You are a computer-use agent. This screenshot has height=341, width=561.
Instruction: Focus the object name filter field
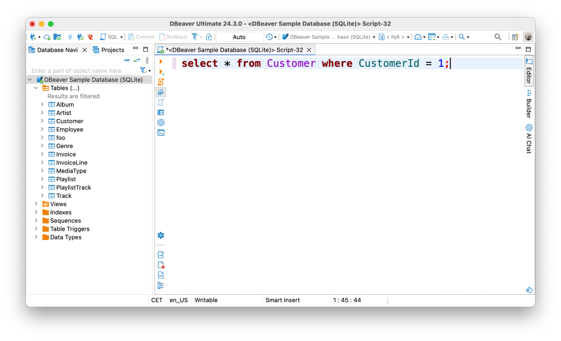(81, 71)
